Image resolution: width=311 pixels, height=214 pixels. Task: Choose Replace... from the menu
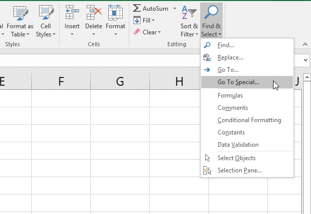[247, 57]
